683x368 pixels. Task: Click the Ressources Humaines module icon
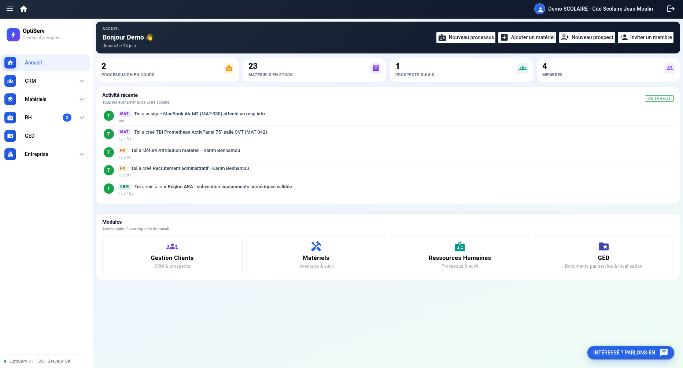460,247
